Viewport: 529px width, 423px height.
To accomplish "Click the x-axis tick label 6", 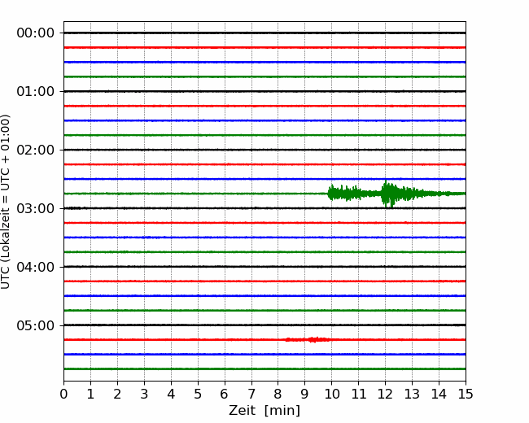I will (x=225, y=394).
